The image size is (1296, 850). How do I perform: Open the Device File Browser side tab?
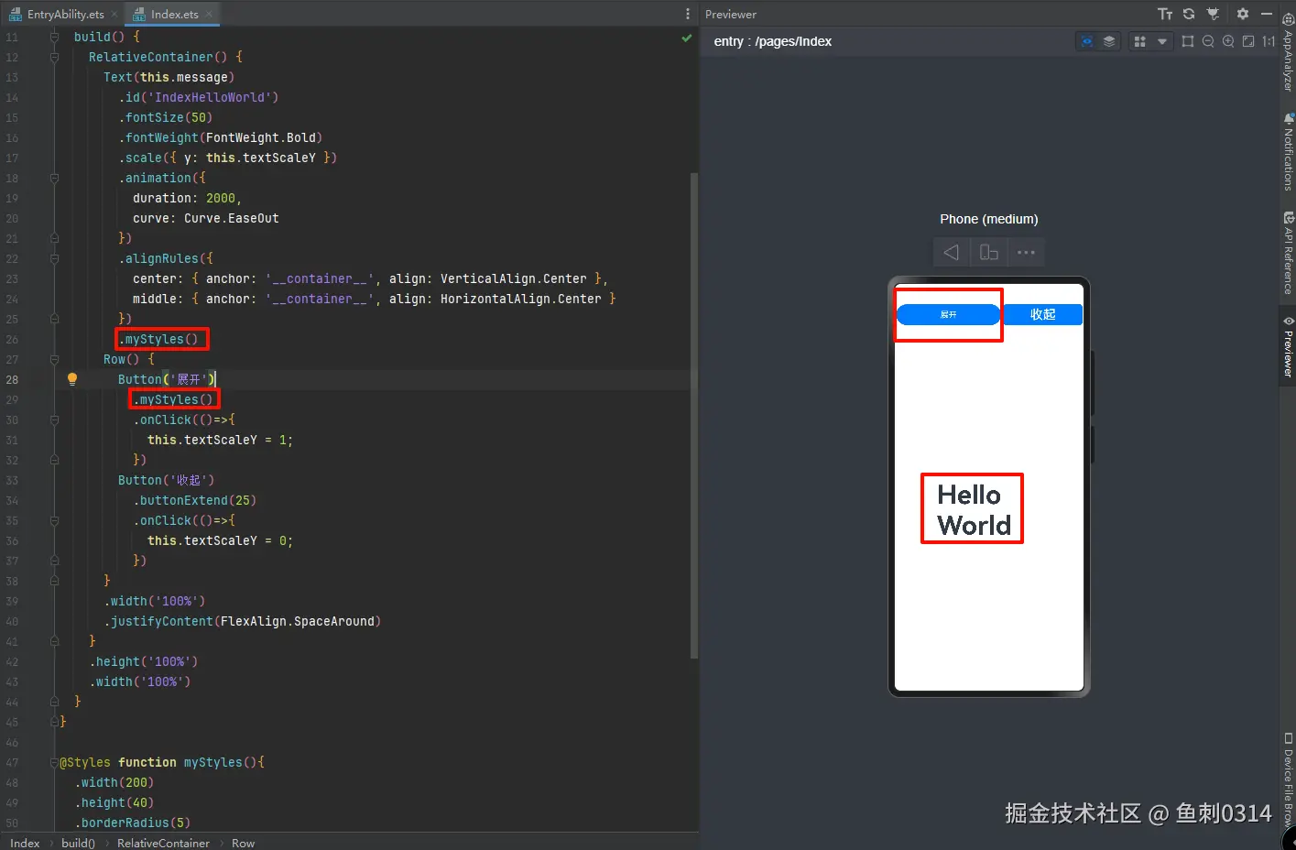pyautogui.click(x=1288, y=779)
